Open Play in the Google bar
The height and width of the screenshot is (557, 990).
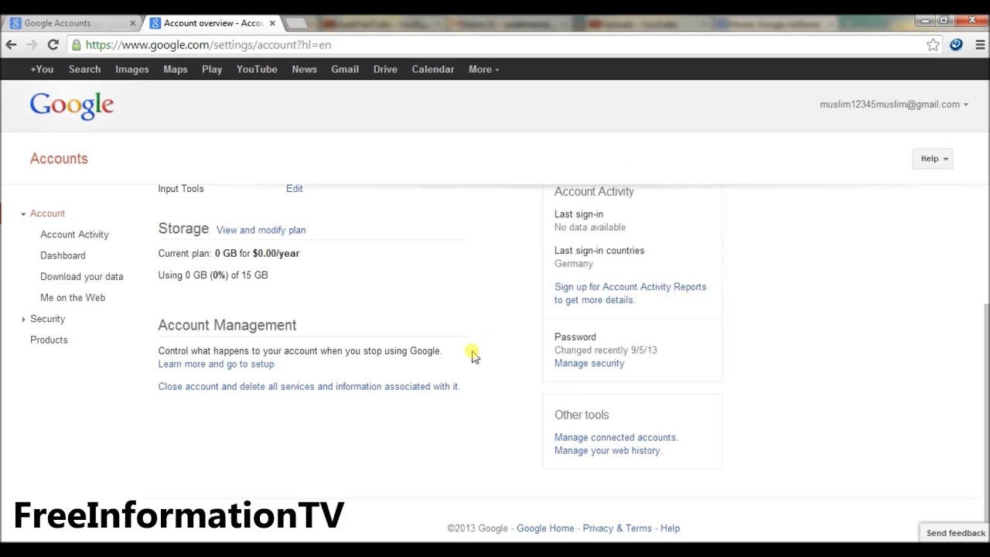212,70
